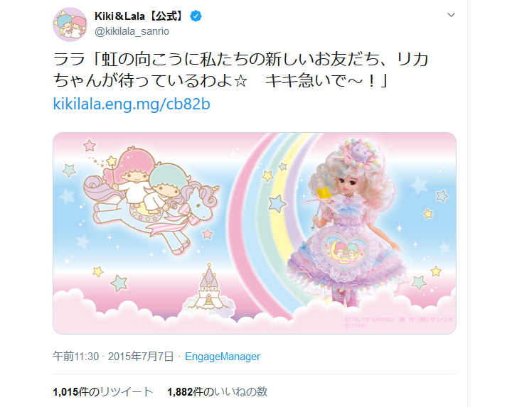Follow the kikilala.eng.mg/cb82b link
This screenshot has width=512, height=407.
[x=132, y=104]
